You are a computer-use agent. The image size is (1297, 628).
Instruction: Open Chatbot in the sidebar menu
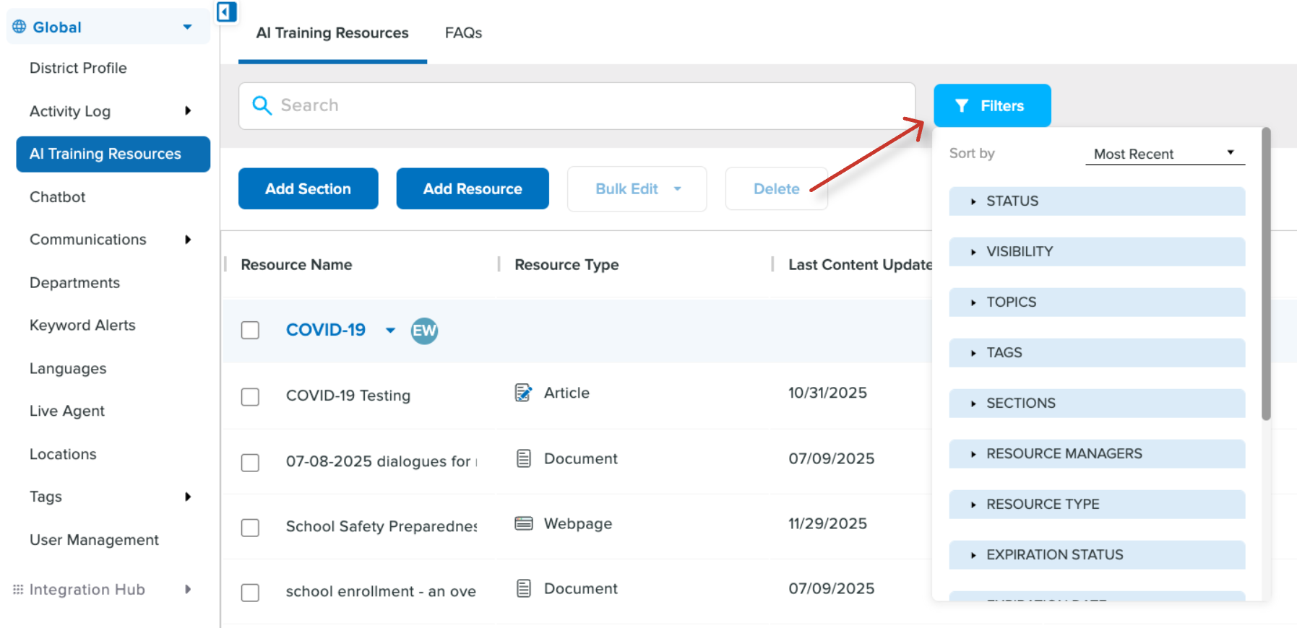[x=58, y=197]
